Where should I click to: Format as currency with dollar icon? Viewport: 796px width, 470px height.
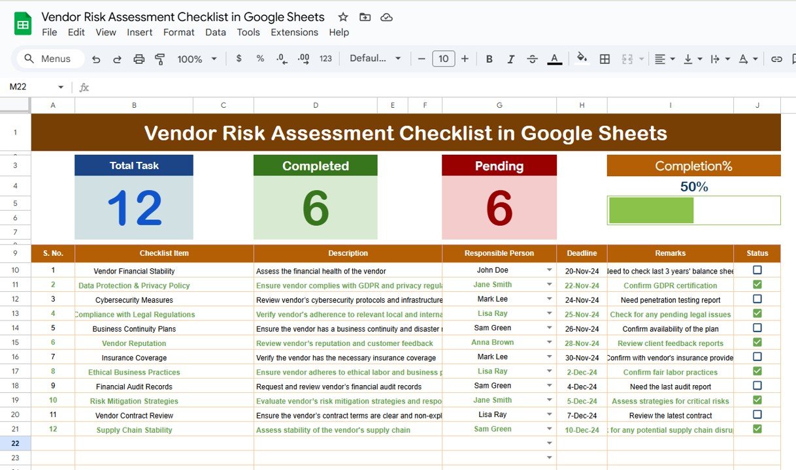click(239, 59)
